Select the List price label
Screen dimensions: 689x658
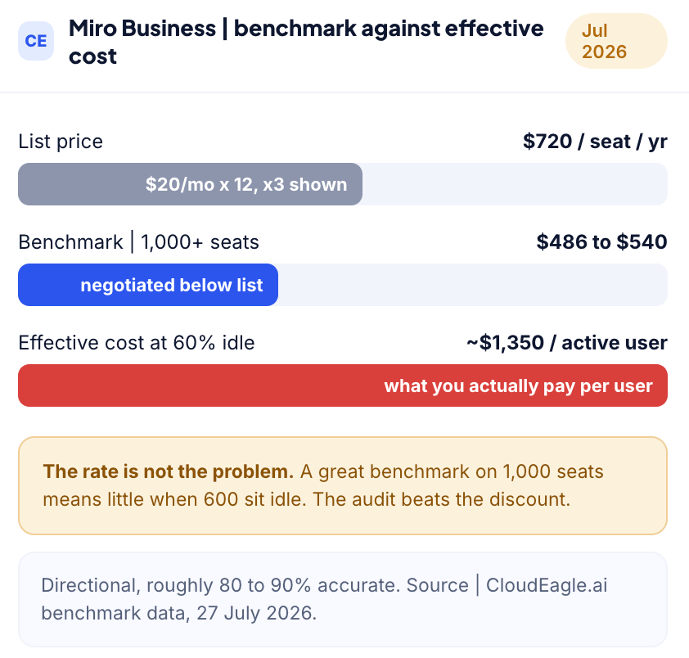click(61, 142)
